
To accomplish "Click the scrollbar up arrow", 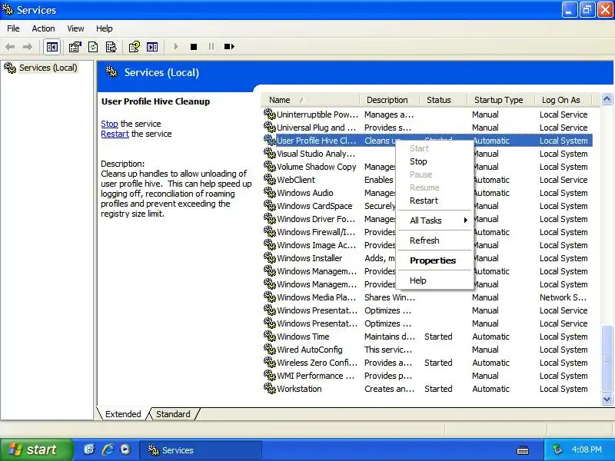I will pos(607,99).
